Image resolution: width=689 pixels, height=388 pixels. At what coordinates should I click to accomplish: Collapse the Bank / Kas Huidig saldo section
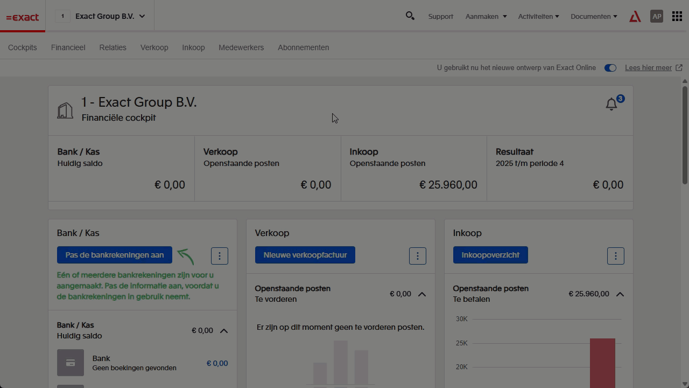tap(224, 331)
